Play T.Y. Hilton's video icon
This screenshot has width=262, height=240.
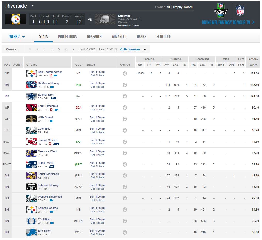click(52, 223)
